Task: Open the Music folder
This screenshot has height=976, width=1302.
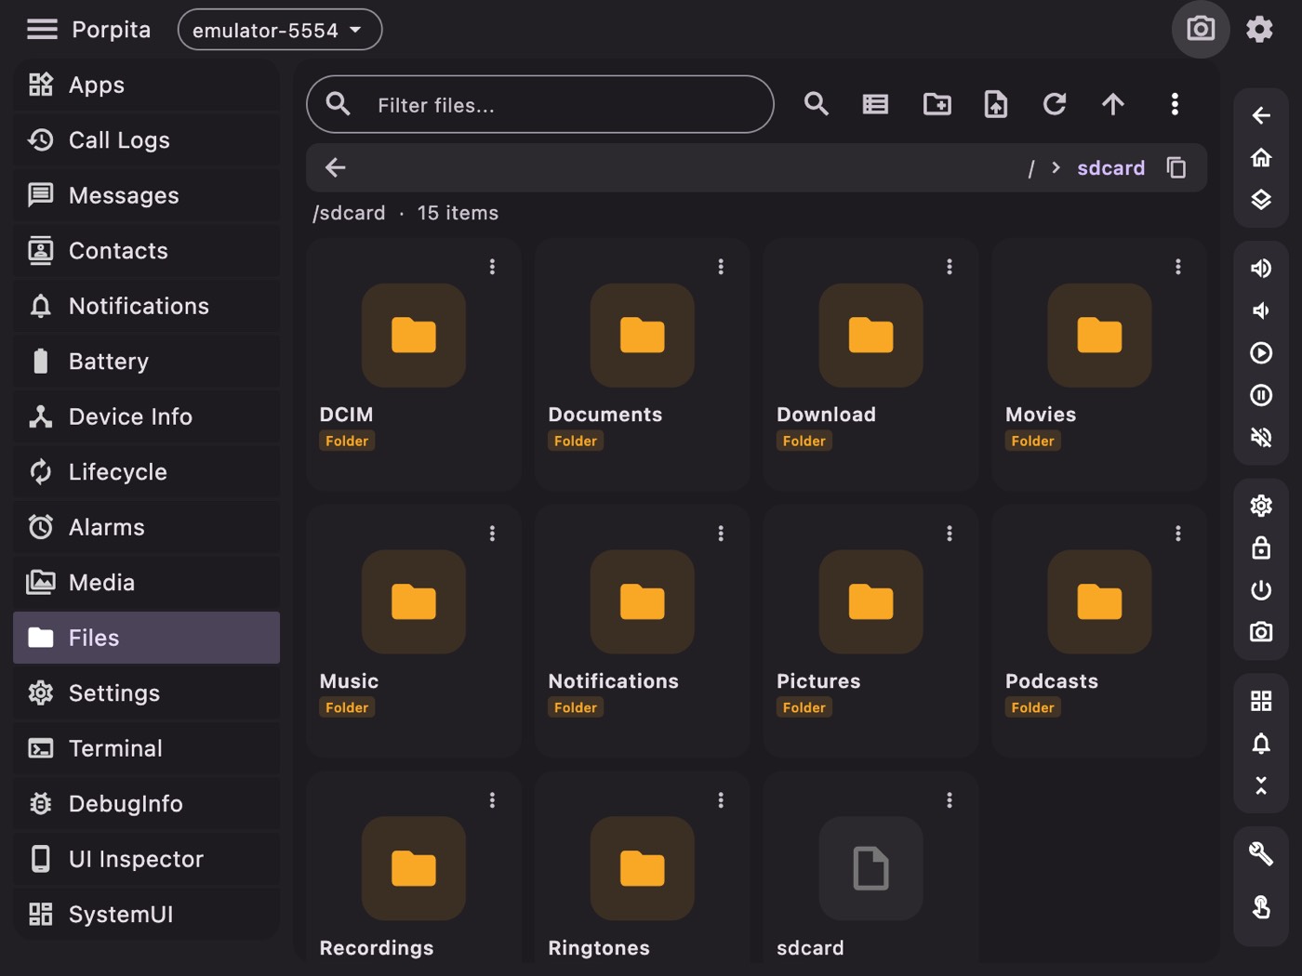Action: (x=414, y=631)
